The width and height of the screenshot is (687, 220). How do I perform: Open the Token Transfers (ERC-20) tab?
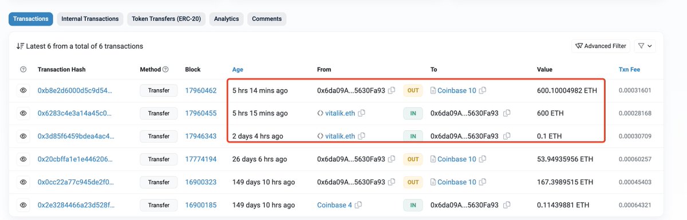[x=167, y=19]
